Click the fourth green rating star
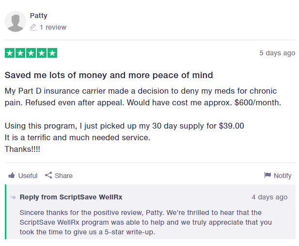This screenshot has width=299, height=246. pos(42,53)
